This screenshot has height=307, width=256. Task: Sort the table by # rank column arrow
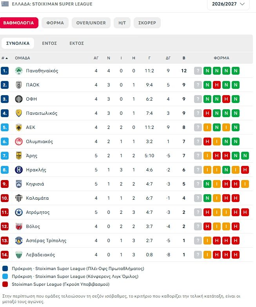(x=5, y=58)
